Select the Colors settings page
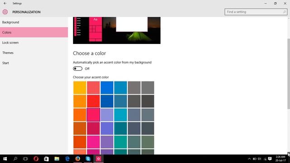Screen dimensions: 290x163 click(x=34, y=32)
